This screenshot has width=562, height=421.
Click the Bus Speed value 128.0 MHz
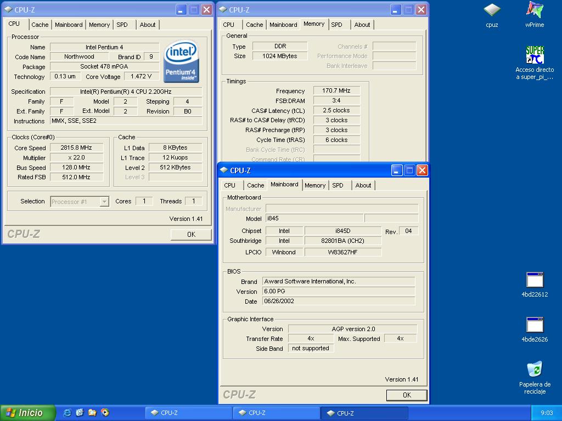point(76,167)
